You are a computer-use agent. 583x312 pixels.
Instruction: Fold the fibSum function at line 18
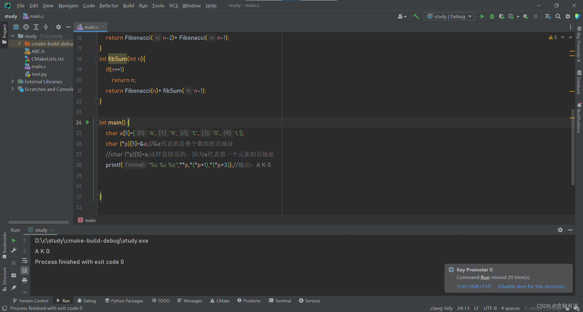pyautogui.click(x=97, y=59)
